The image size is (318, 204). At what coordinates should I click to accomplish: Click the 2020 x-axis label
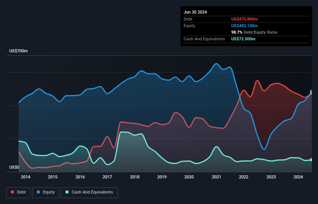click(189, 177)
